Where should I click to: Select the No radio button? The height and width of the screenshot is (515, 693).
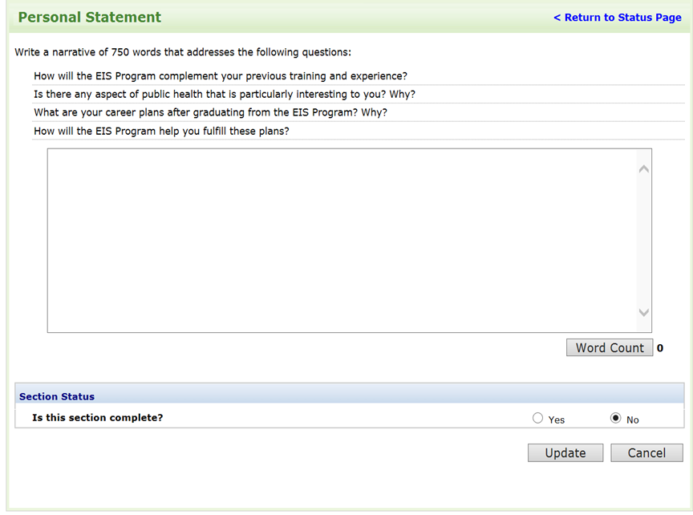(615, 418)
